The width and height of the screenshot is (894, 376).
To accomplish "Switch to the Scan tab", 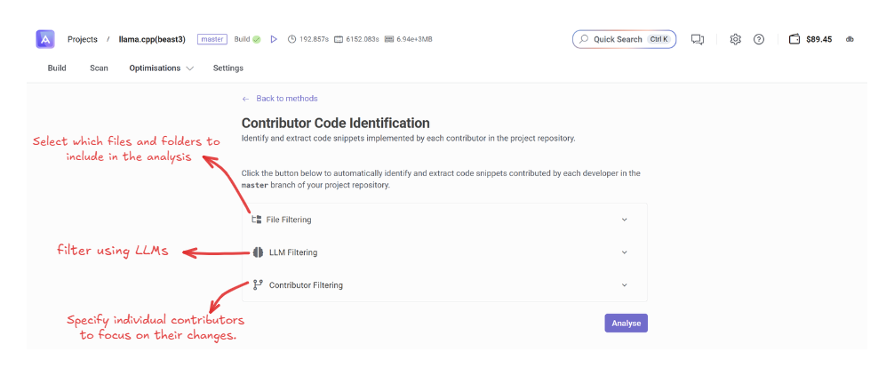I will pyautogui.click(x=99, y=68).
